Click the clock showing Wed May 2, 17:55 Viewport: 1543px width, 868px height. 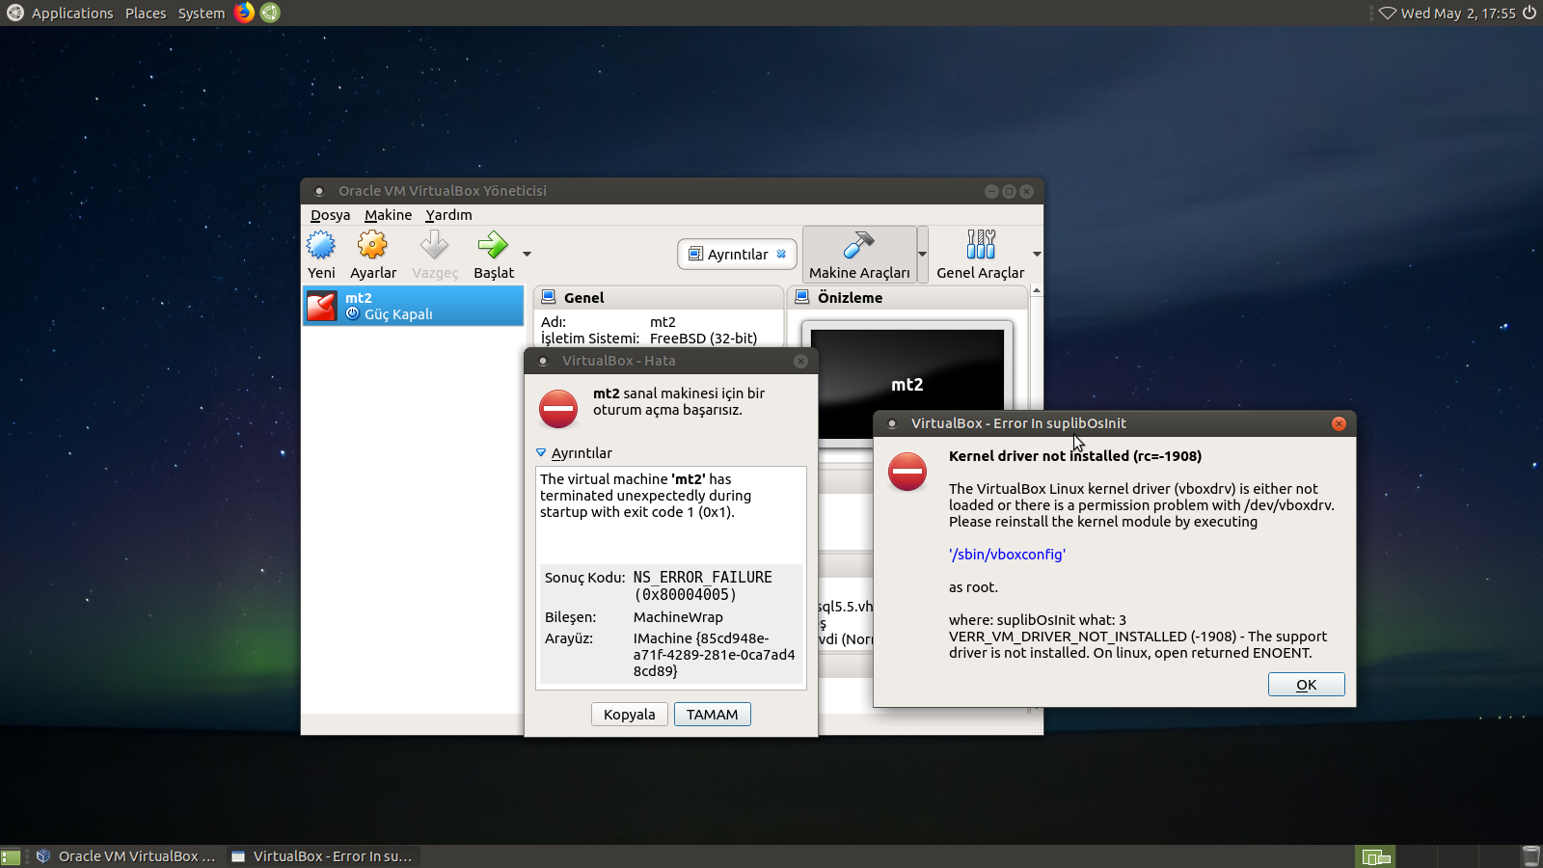pos(1458,14)
